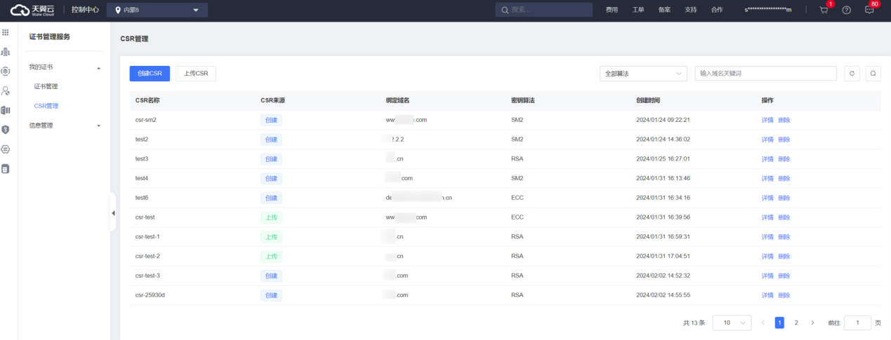Open the 合作 top menu
This screenshot has height=340, width=891.
click(x=717, y=10)
